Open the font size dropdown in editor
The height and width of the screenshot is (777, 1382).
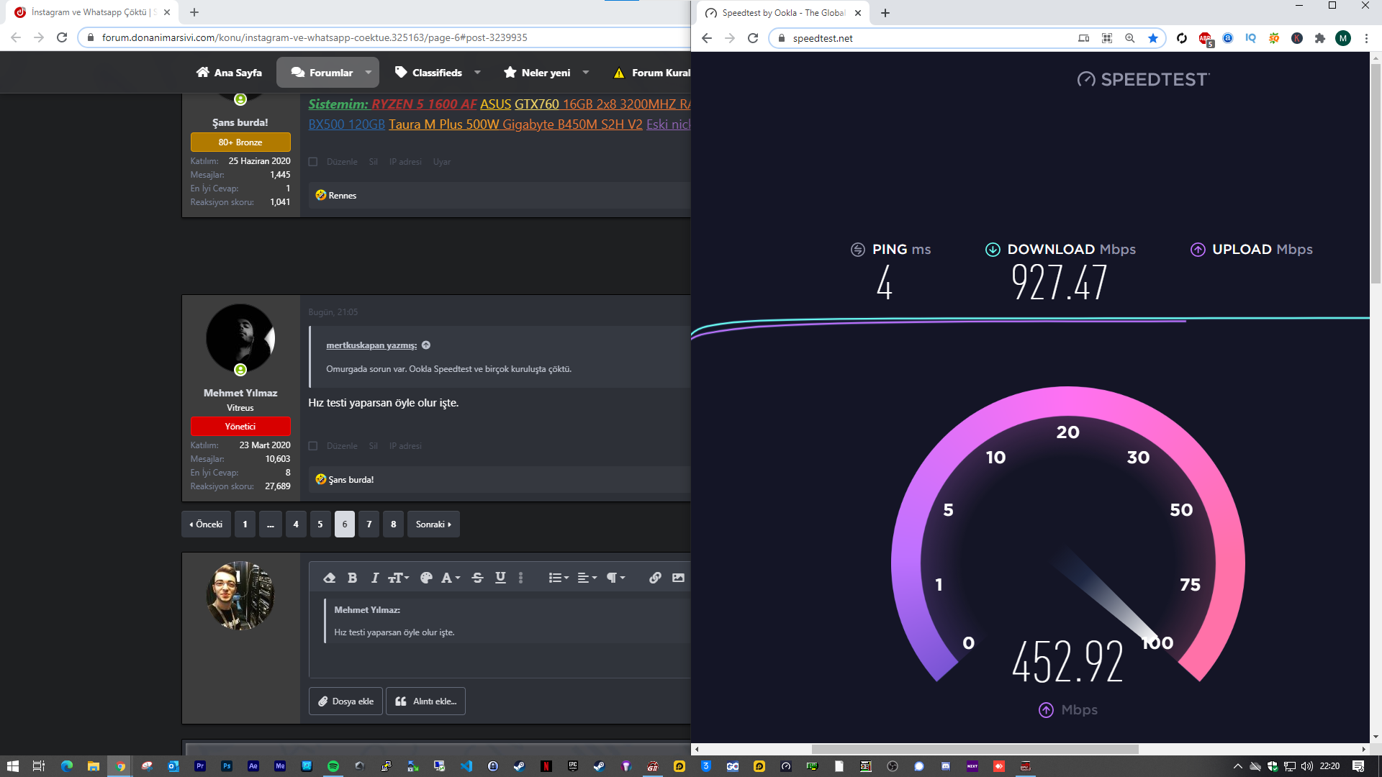point(399,578)
